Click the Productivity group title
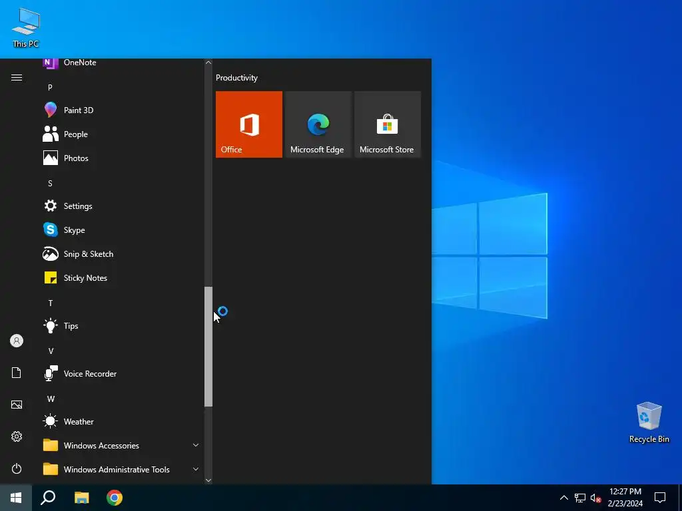The width and height of the screenshot is (682, 511). (236, 78)
